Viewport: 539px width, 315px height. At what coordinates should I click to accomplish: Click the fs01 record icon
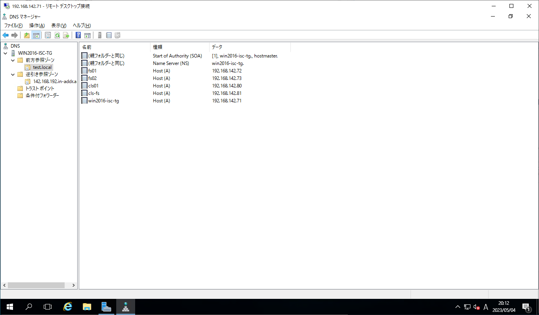(84, 71)
